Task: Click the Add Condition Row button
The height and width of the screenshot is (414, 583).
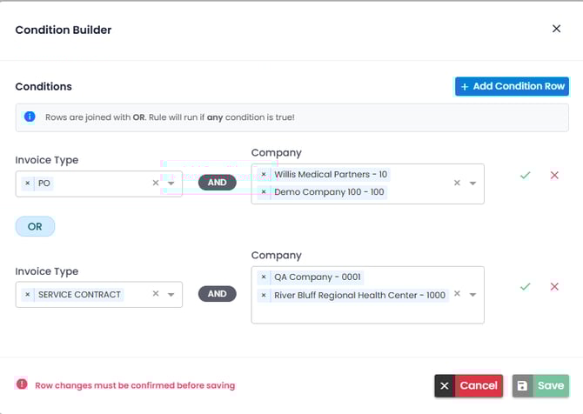Action: pos(512,86)
